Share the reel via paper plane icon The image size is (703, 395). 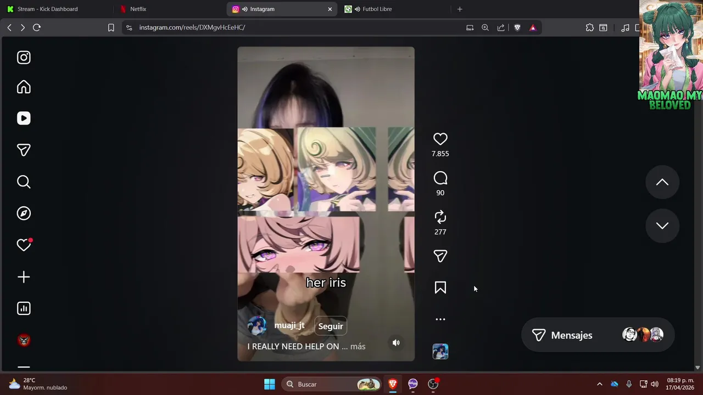pos(440,256)
